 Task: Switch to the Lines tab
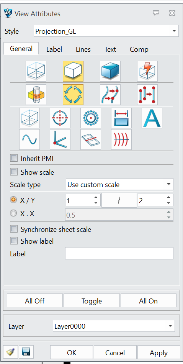83,49
